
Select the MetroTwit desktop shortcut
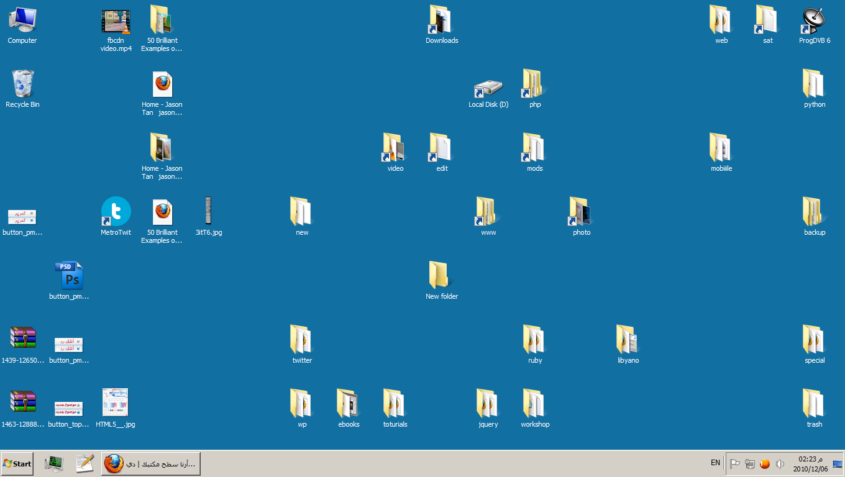[116, 212]
